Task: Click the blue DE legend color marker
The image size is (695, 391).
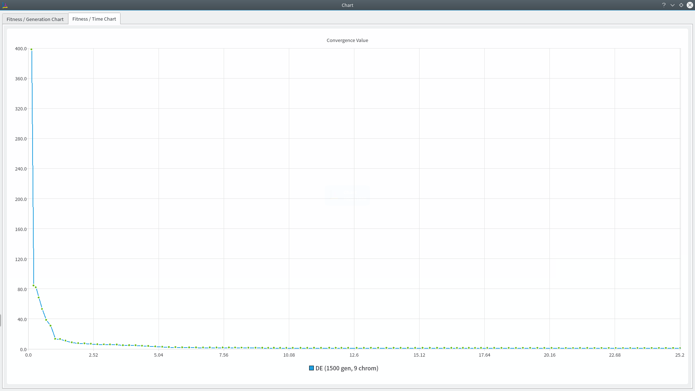Action: pyautogui.click(x=311, y=368)
